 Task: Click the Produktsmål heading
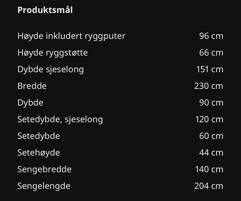[x=45, y=10]
